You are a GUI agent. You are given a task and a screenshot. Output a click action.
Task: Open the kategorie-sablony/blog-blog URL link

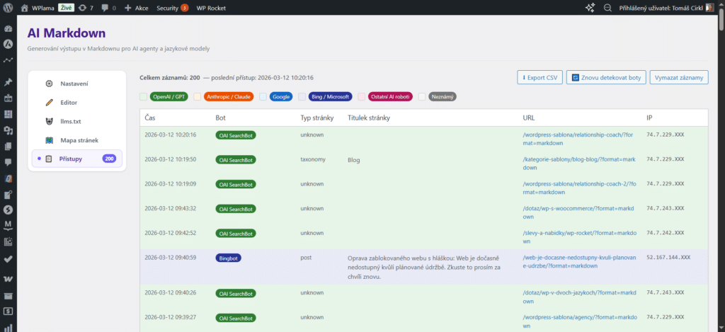point(579,164)
